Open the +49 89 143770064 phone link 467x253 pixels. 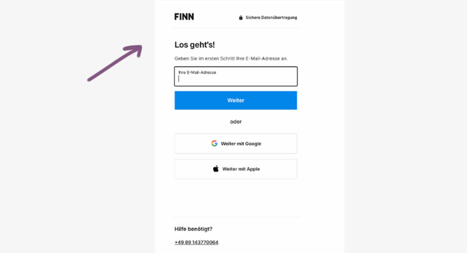pos(196,242)
